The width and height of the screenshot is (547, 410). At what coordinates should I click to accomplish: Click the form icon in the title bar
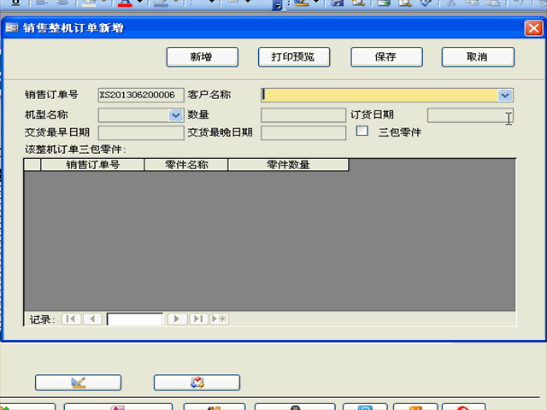tap(11, 27)
